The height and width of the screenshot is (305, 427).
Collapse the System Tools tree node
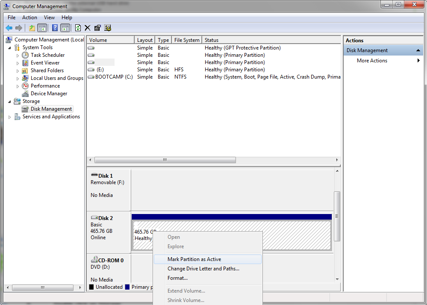[9, 48]
